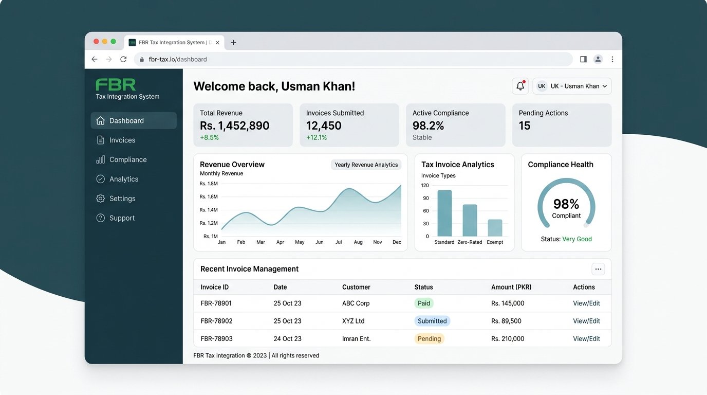Click the Rs. 210,000 amount cell

click(x=508, y=338)
